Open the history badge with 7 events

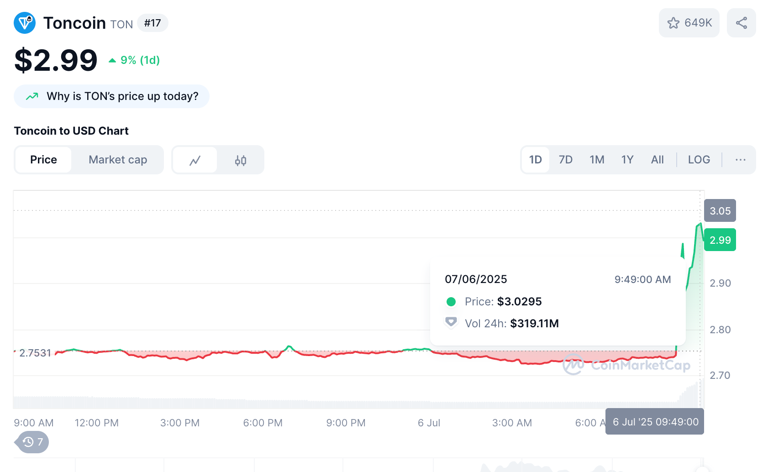[x=32, y=442]
